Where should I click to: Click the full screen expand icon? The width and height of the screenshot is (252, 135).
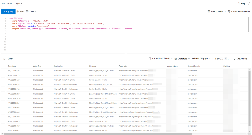click(249, 3)
